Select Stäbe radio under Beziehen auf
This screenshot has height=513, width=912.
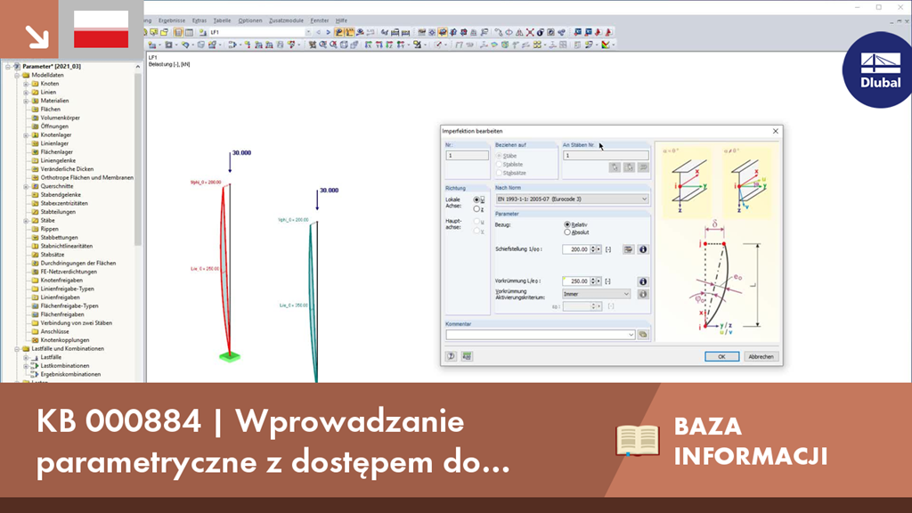click(x=499, y=156)
